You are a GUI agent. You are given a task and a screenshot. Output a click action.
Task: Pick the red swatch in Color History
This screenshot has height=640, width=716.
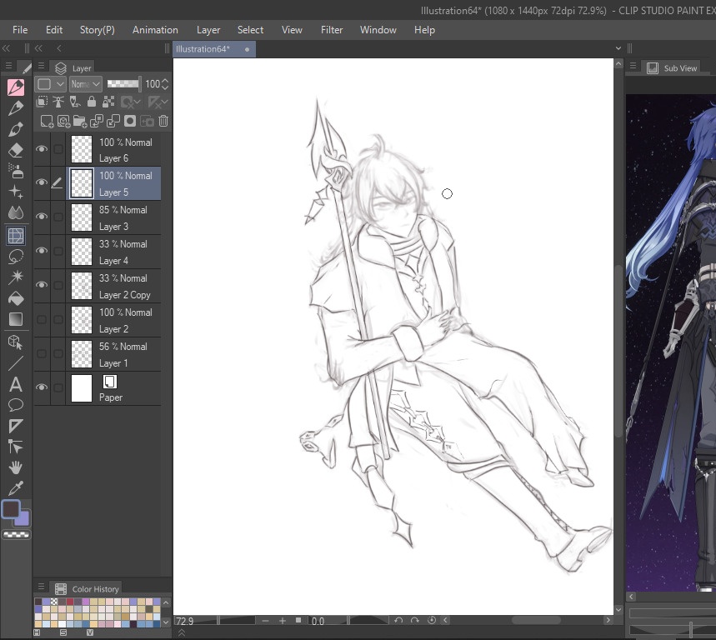tap(69, 602)
